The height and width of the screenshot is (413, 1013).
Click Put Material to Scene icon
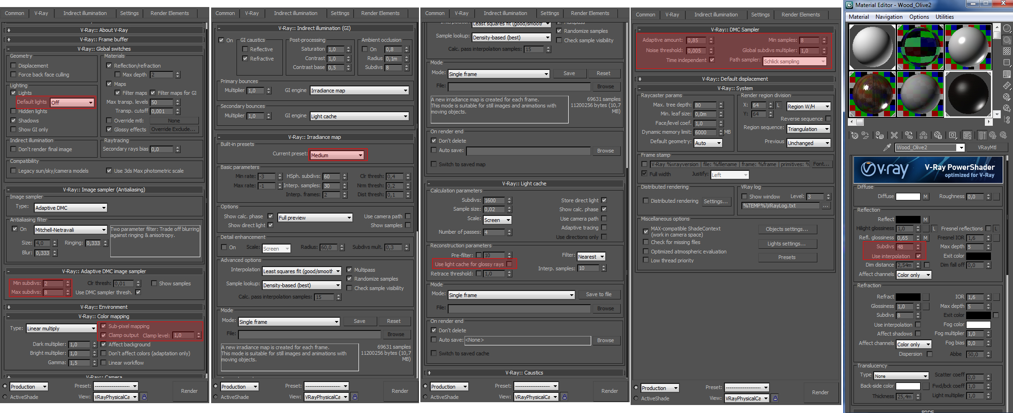click(866, 135)
